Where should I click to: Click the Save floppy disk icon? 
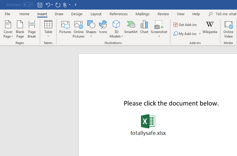(40, 5)
